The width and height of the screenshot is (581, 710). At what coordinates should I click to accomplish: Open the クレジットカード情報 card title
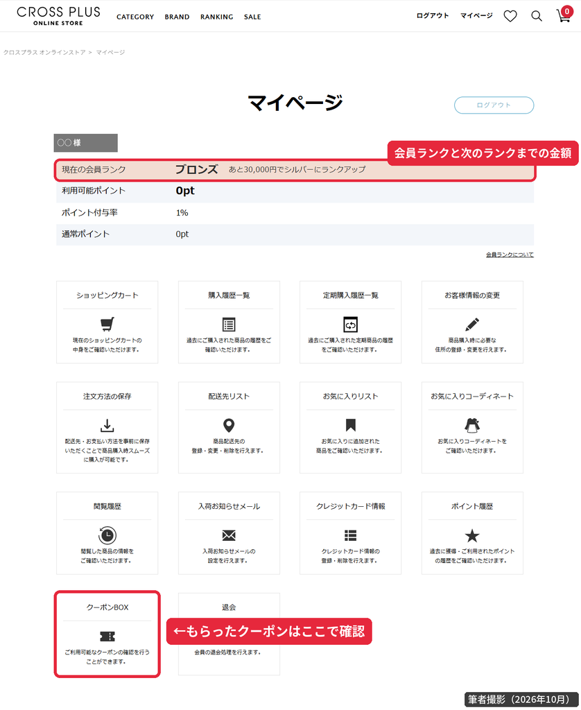coord(351,506)
